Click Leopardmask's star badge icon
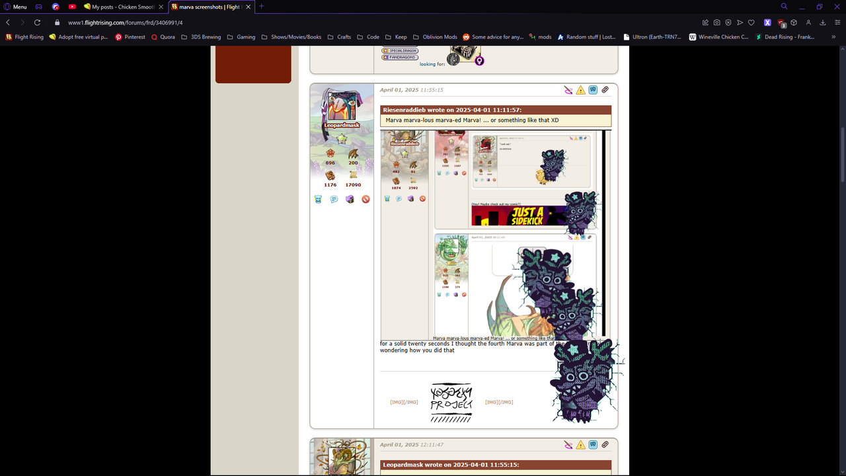Screen dimensions: 846x476 (342, 139)
